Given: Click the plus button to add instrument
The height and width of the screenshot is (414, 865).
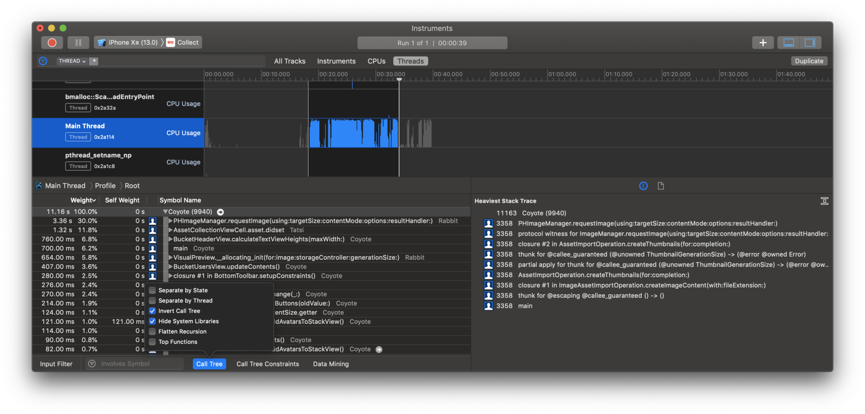Looking at the screenshot, I should point(762,43).
